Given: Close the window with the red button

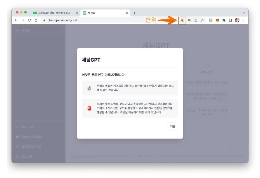Looking at the screenshot, I should pyautogui.click(x=17, y=12).
